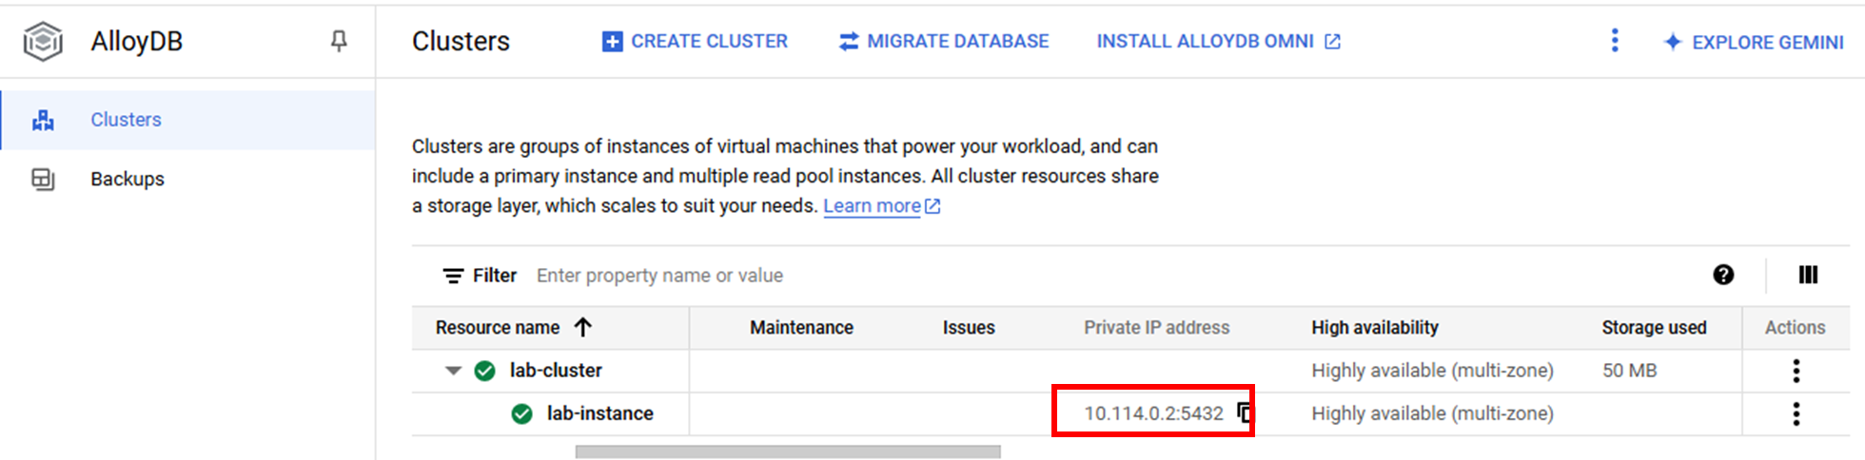The image size is (1865, 460).
Task: Click the Actions column header
Action: 1795,328
